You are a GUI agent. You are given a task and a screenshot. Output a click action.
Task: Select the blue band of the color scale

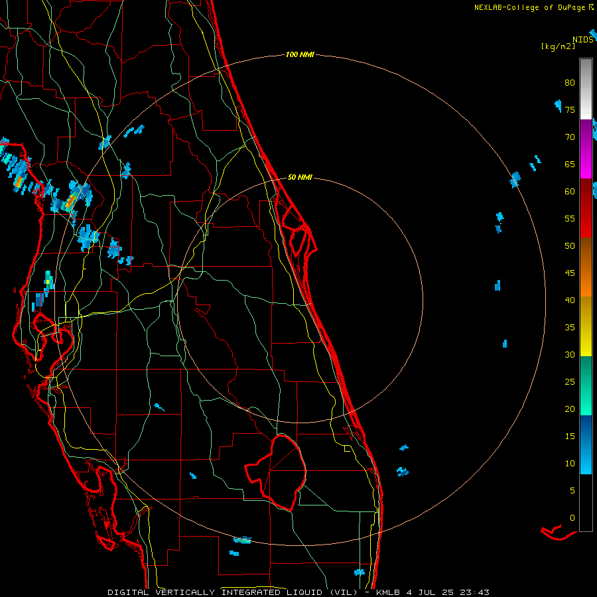click(x=586, y=444)
